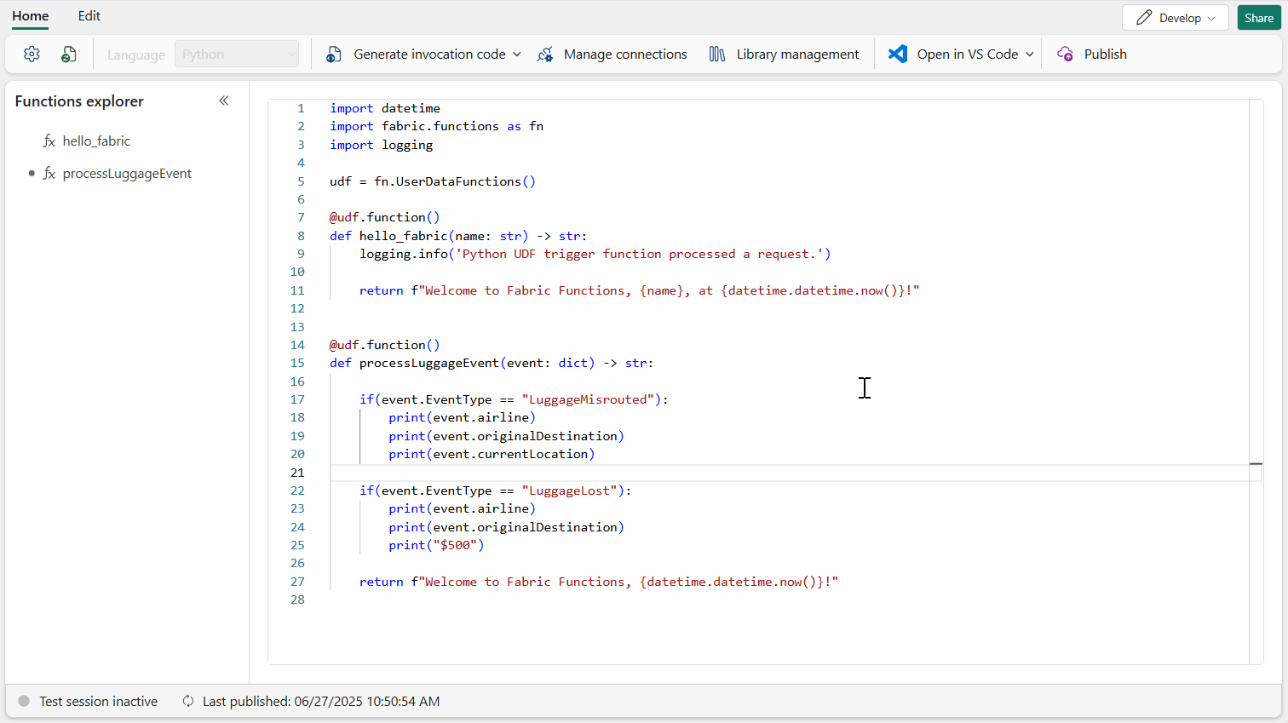
Task: Click the Generate invocation code icon
Action: tap(334, 55)
